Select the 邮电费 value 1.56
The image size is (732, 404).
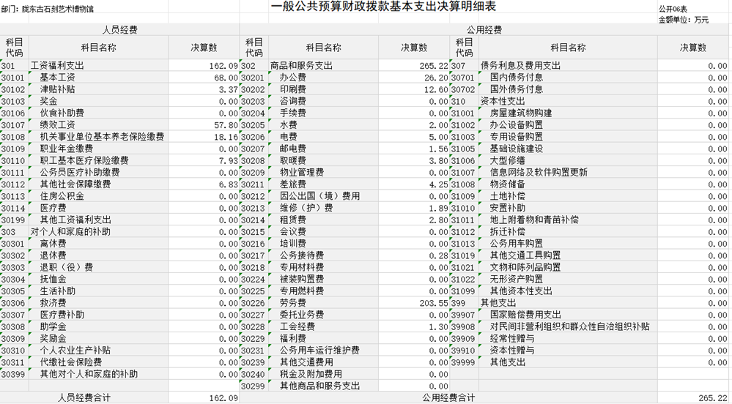[x=413, y=149]
